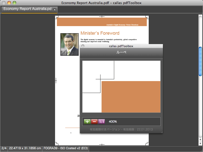Image resolution: width=203 pixels, height=152 pixels.
Task: Click the minister's portrait photo
Action: pos(70,45)
